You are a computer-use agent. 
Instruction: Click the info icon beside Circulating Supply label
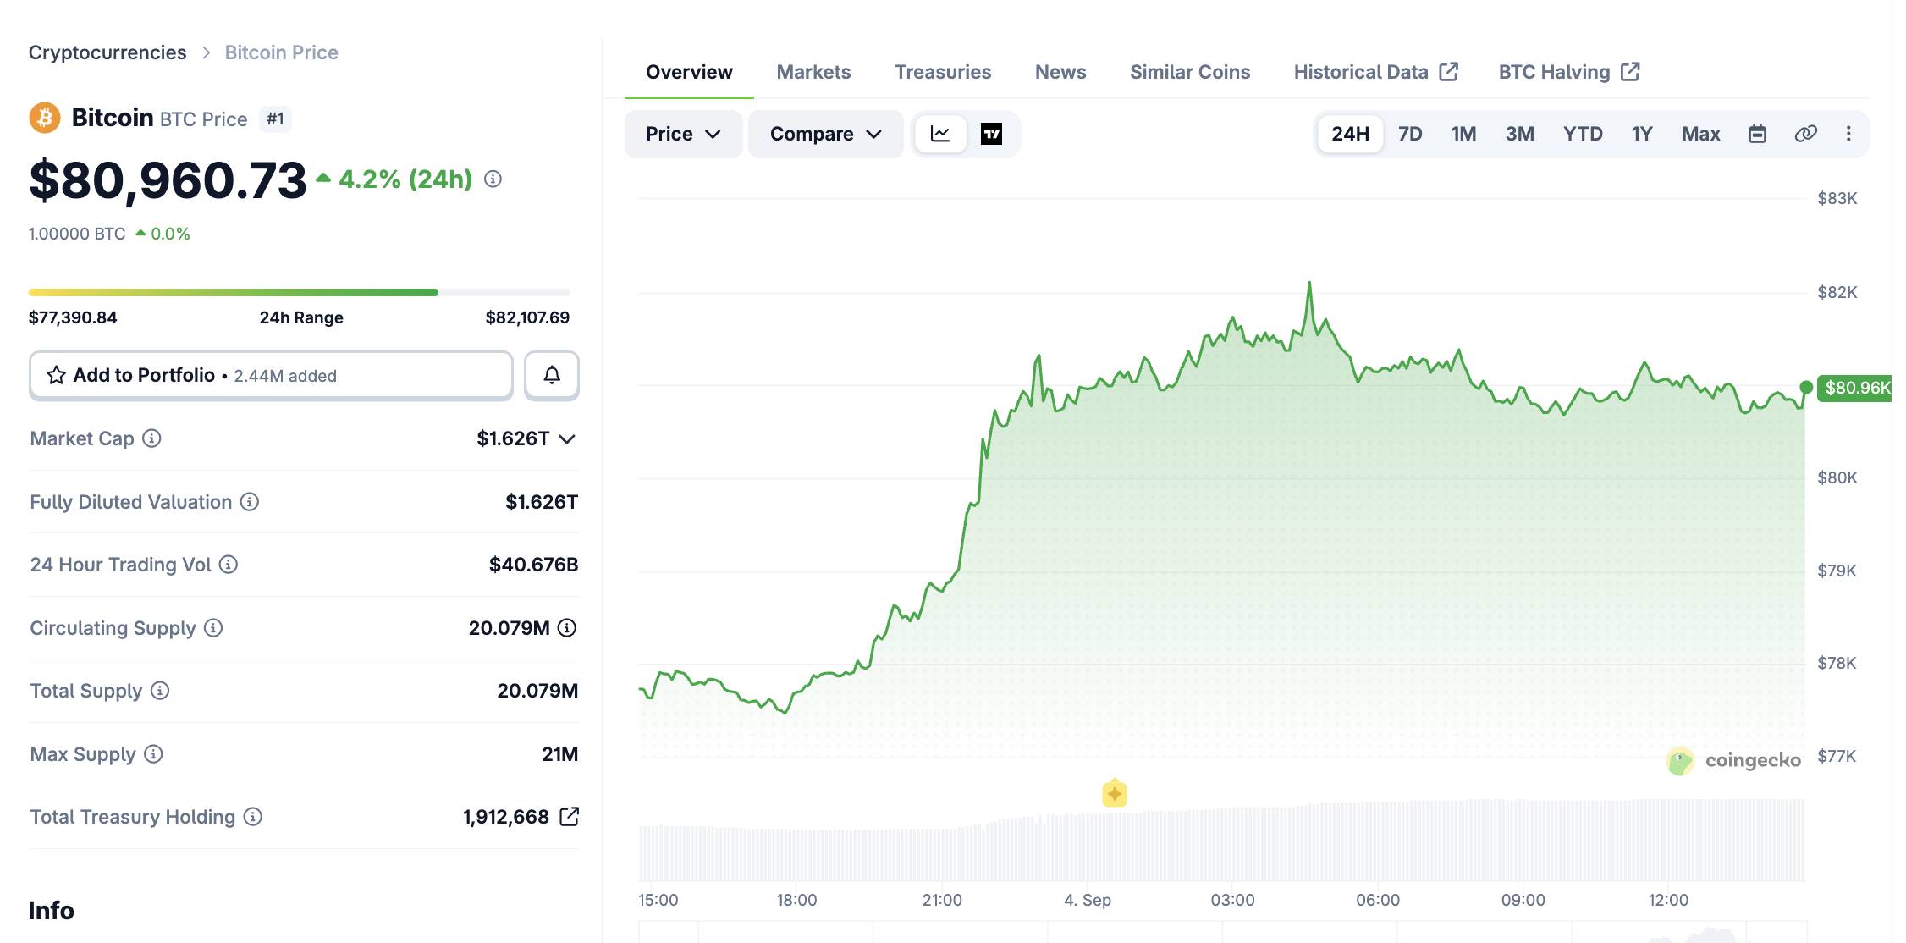pos(213,627)
